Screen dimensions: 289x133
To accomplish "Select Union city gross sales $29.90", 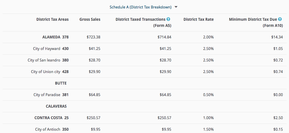I will pos(94,71).
